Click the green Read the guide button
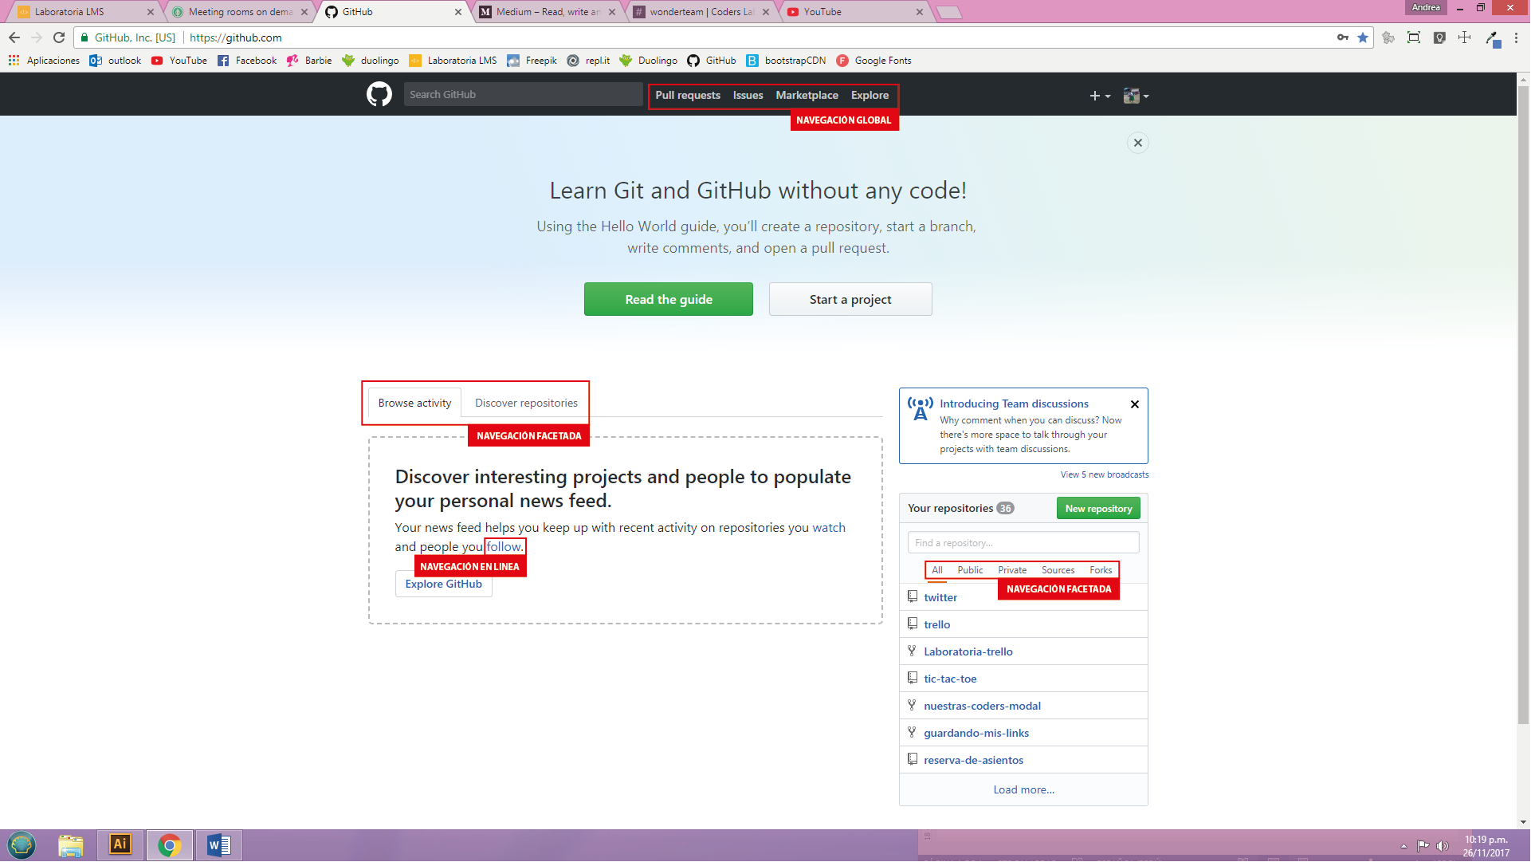This screenshot has height=862, width=1531. pos(668,299)
